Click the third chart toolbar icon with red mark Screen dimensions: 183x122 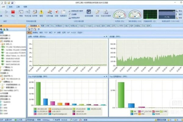pos(35,29)
